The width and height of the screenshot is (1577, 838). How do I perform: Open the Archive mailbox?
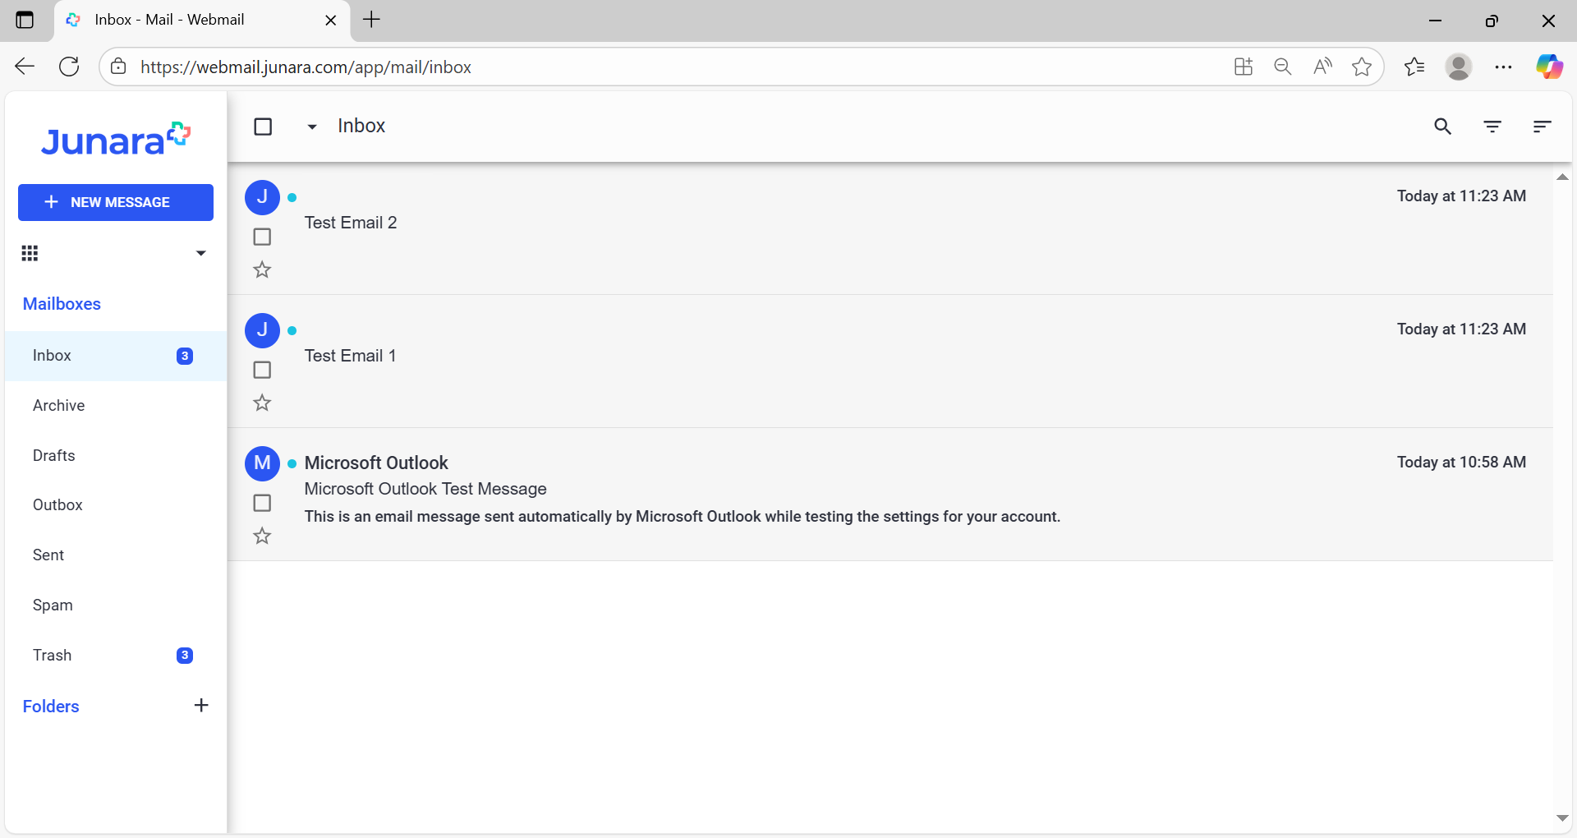[116, 406]
